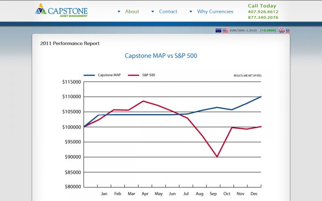Click the Oct month label
This screenshot has height=201, width=322.
click(227, 194)
